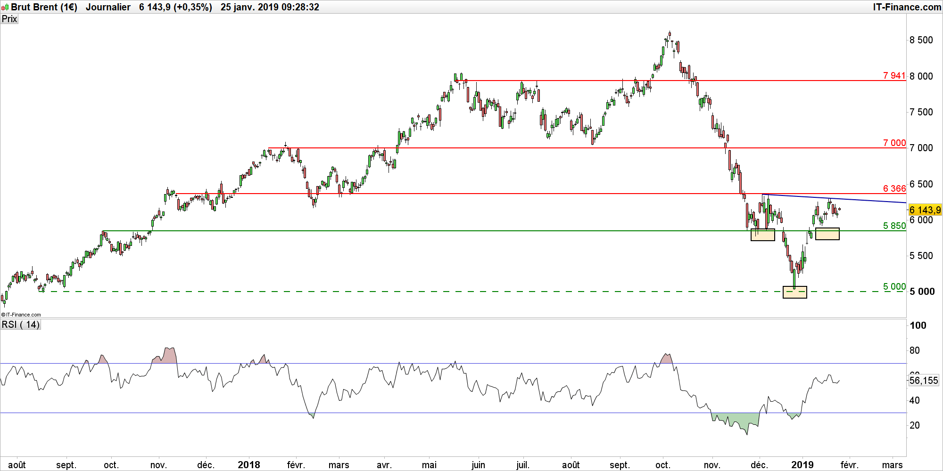Click the green 5 000 dashed support label
This screenshot has width=943, height=471.
coord(894,286)
